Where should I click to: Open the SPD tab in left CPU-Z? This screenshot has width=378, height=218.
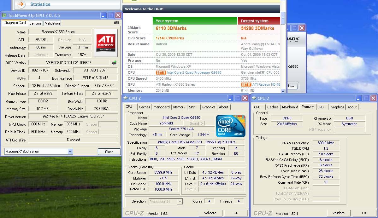click(x=192, y=107)
